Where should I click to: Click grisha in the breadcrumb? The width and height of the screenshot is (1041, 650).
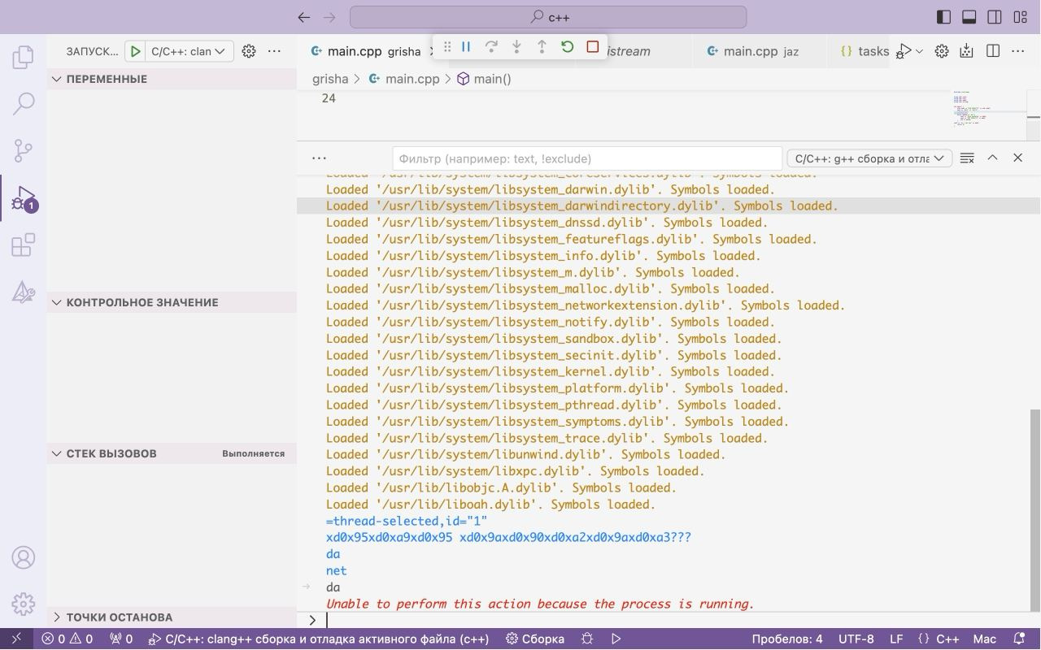(330, 79)
